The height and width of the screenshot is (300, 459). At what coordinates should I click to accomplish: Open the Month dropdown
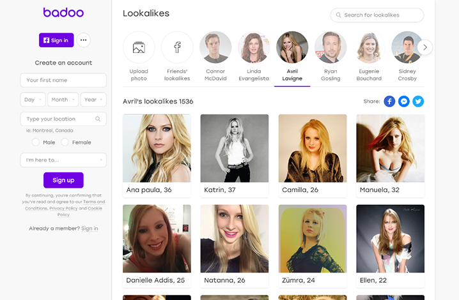[63, 100]
